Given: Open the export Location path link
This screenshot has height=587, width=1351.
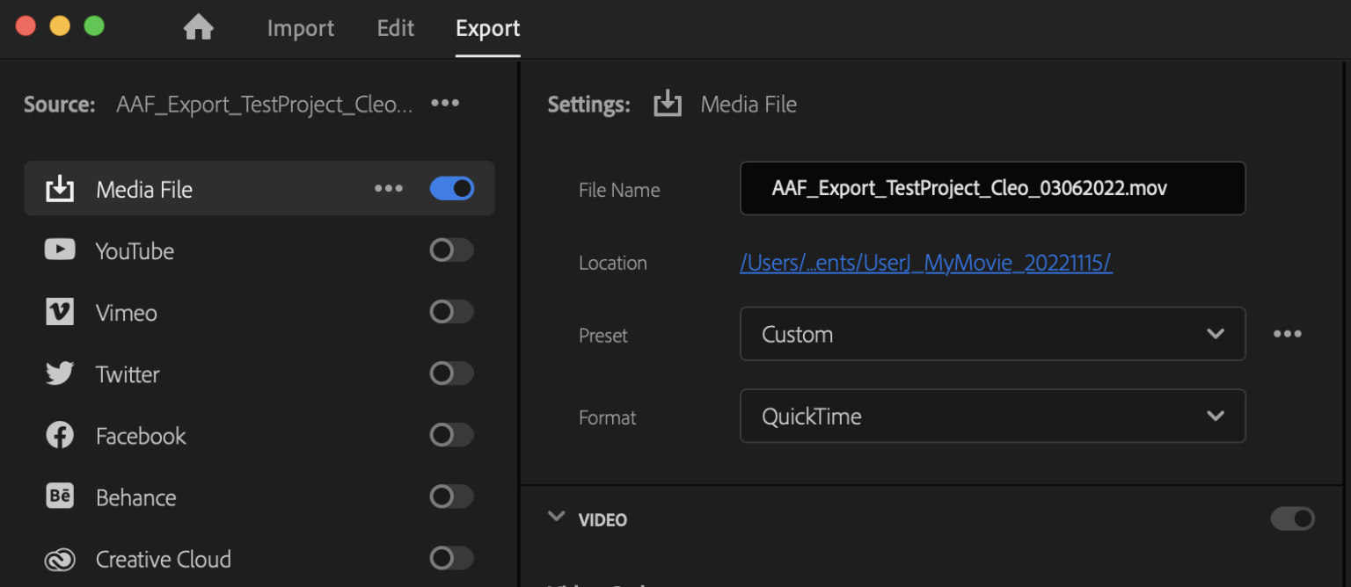Looking at the screenshot, I should [x=925, y=263].
